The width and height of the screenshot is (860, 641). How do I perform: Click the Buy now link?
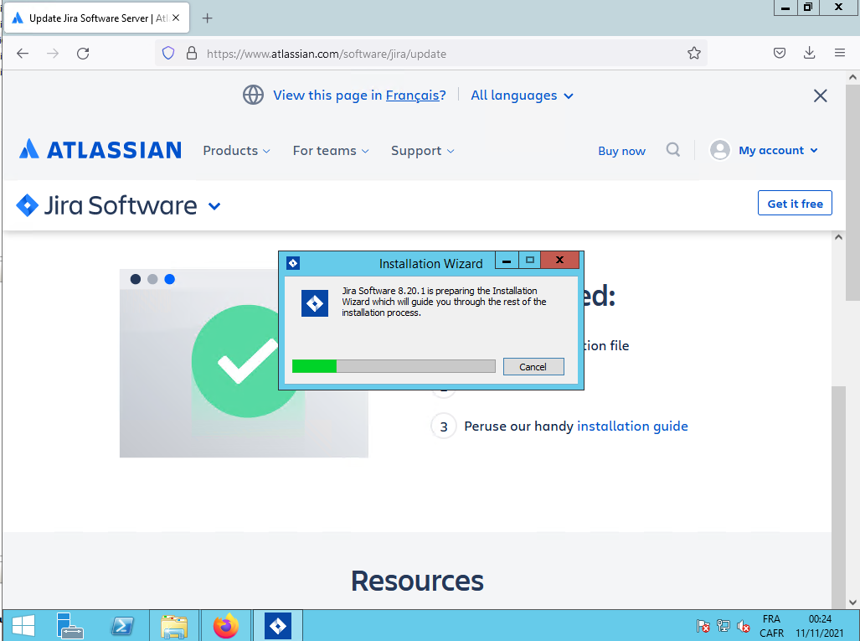(621, 151)
